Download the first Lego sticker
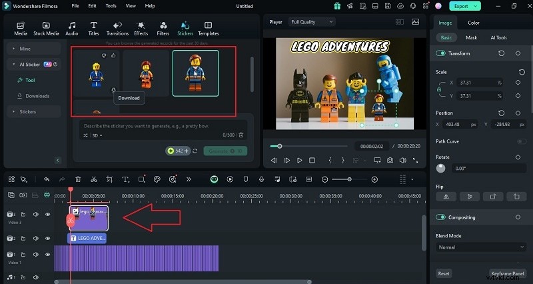Screen dimensions: 533x284 (x=113, y=90)
